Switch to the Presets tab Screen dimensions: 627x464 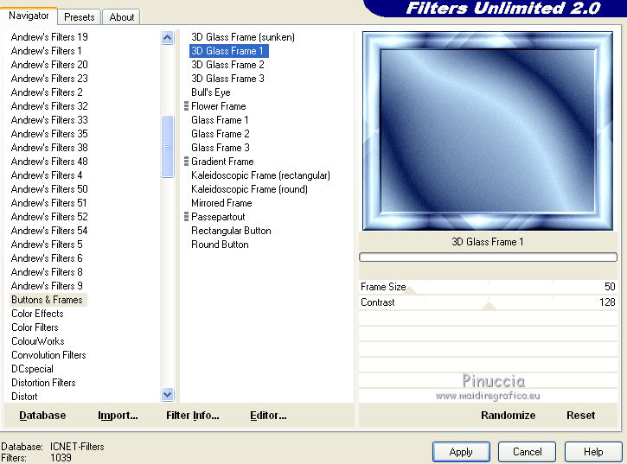80,17
